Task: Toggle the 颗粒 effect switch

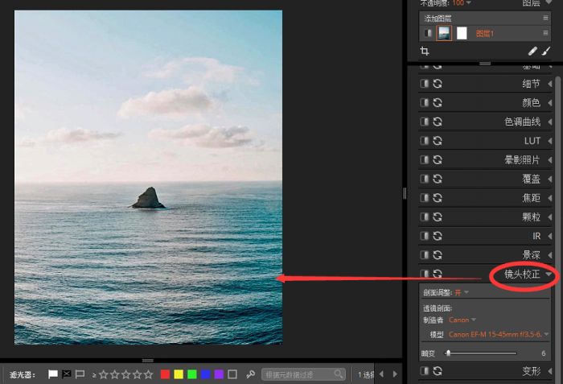Action: point(425,217)
